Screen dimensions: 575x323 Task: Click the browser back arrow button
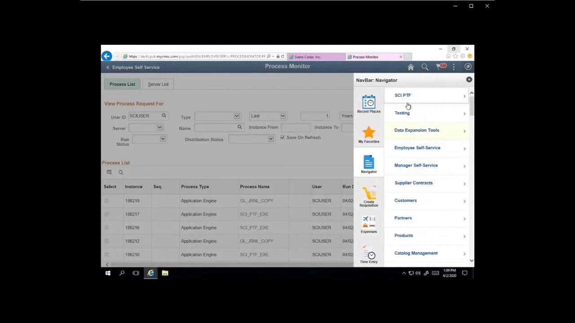106,56
